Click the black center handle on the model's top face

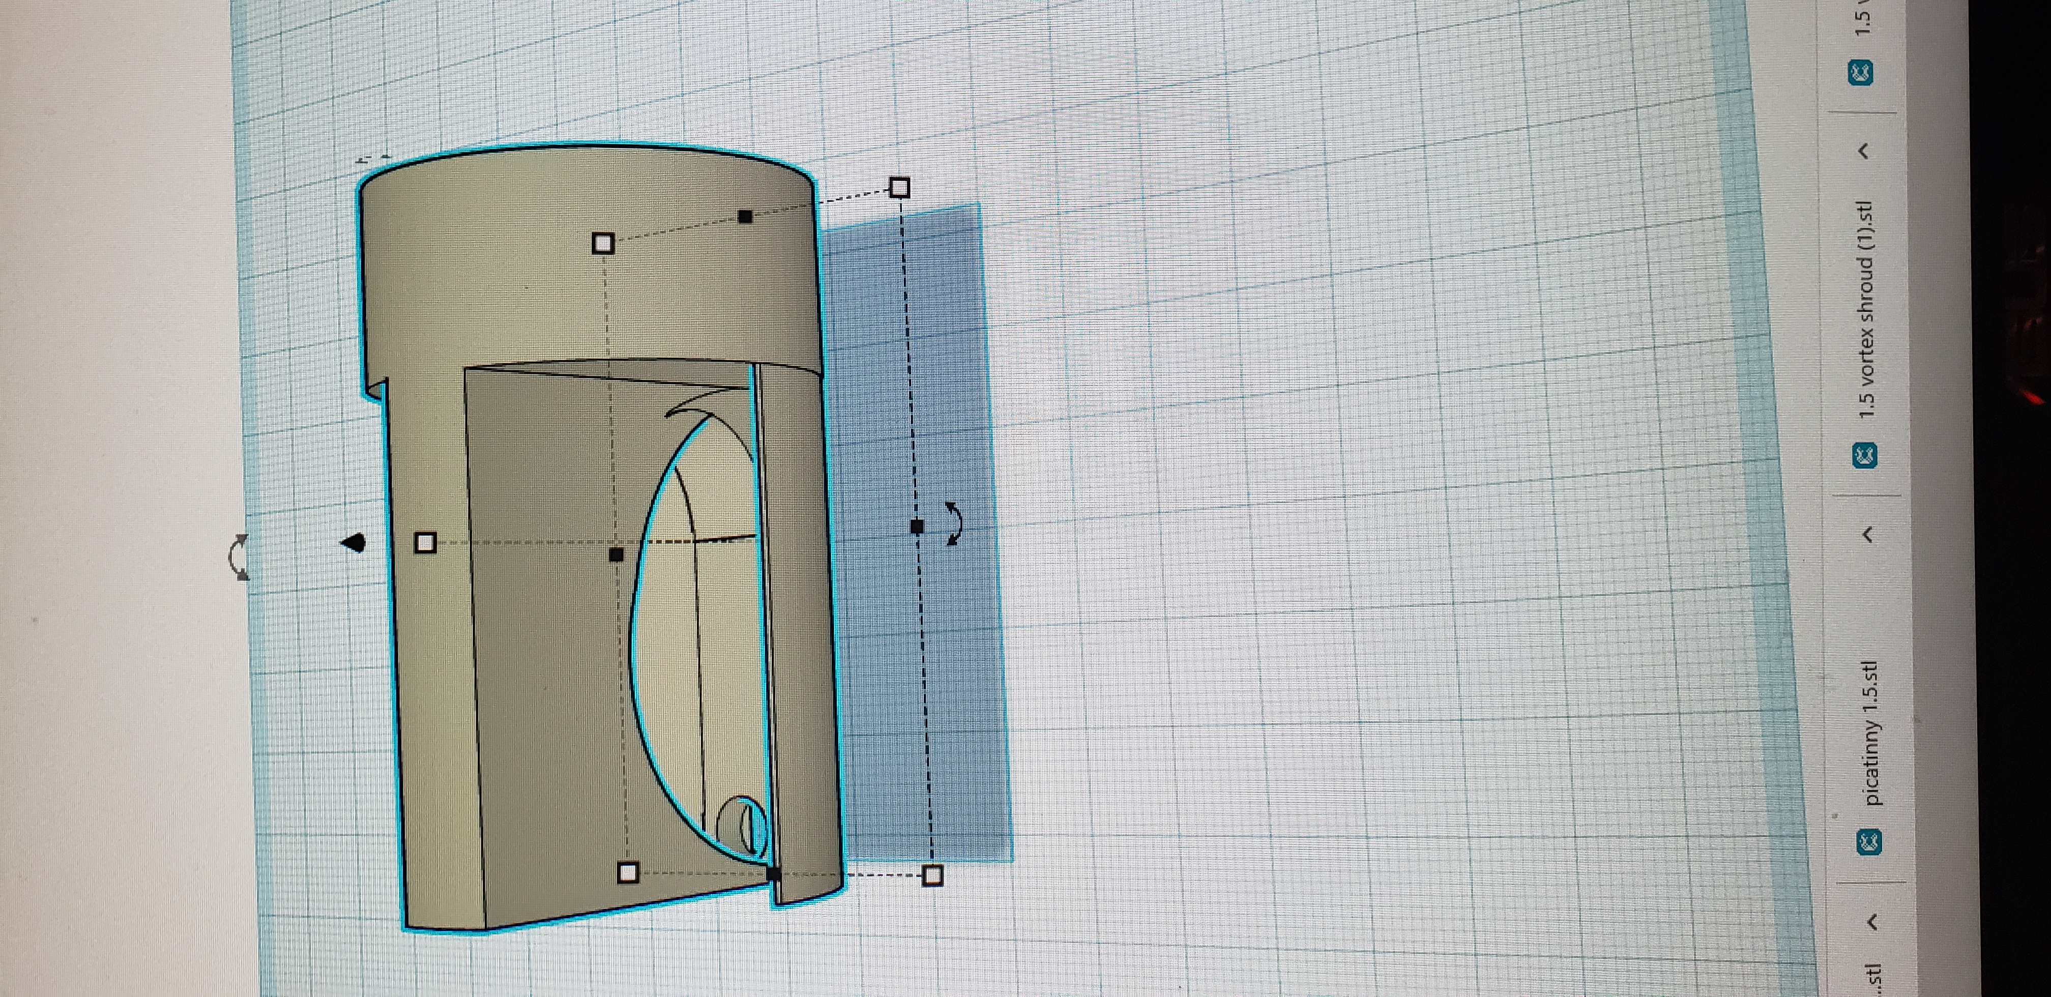[616, 554]
